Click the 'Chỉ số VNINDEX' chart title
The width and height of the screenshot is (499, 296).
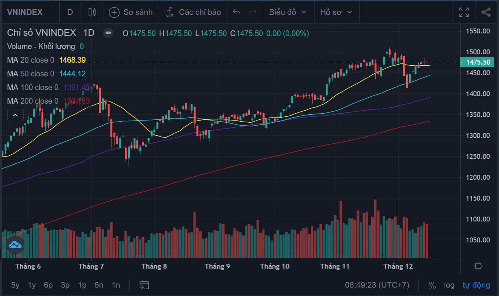point(41,33)
